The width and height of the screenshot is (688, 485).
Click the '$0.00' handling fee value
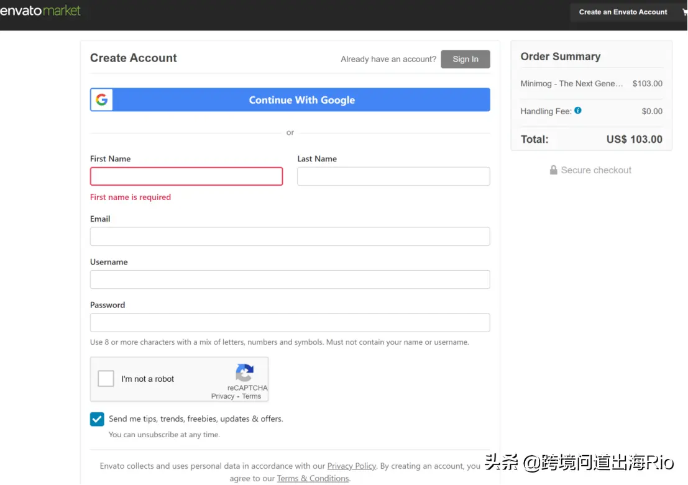point(651,111)
